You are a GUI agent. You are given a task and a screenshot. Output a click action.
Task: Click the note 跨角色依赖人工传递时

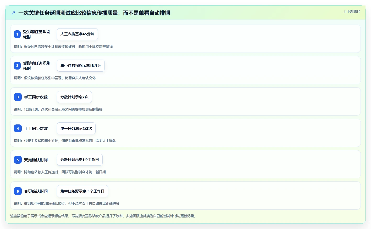click(x=60, y=172)
